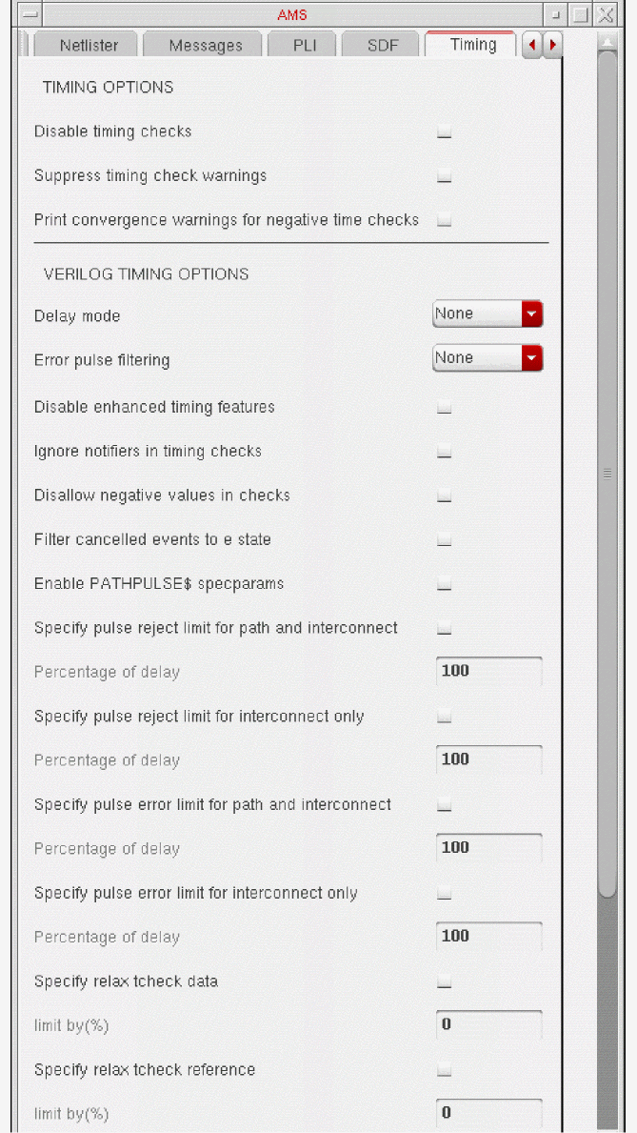Image resolution: width=637 pixels, height=1133 pixels.
Task: Check Filter cancelled events to e state
Action: (444, 541)
